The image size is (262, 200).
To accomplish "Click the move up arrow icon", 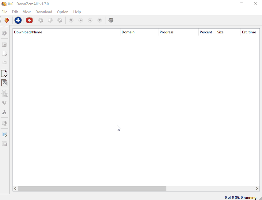I will (x=81, y=20).
